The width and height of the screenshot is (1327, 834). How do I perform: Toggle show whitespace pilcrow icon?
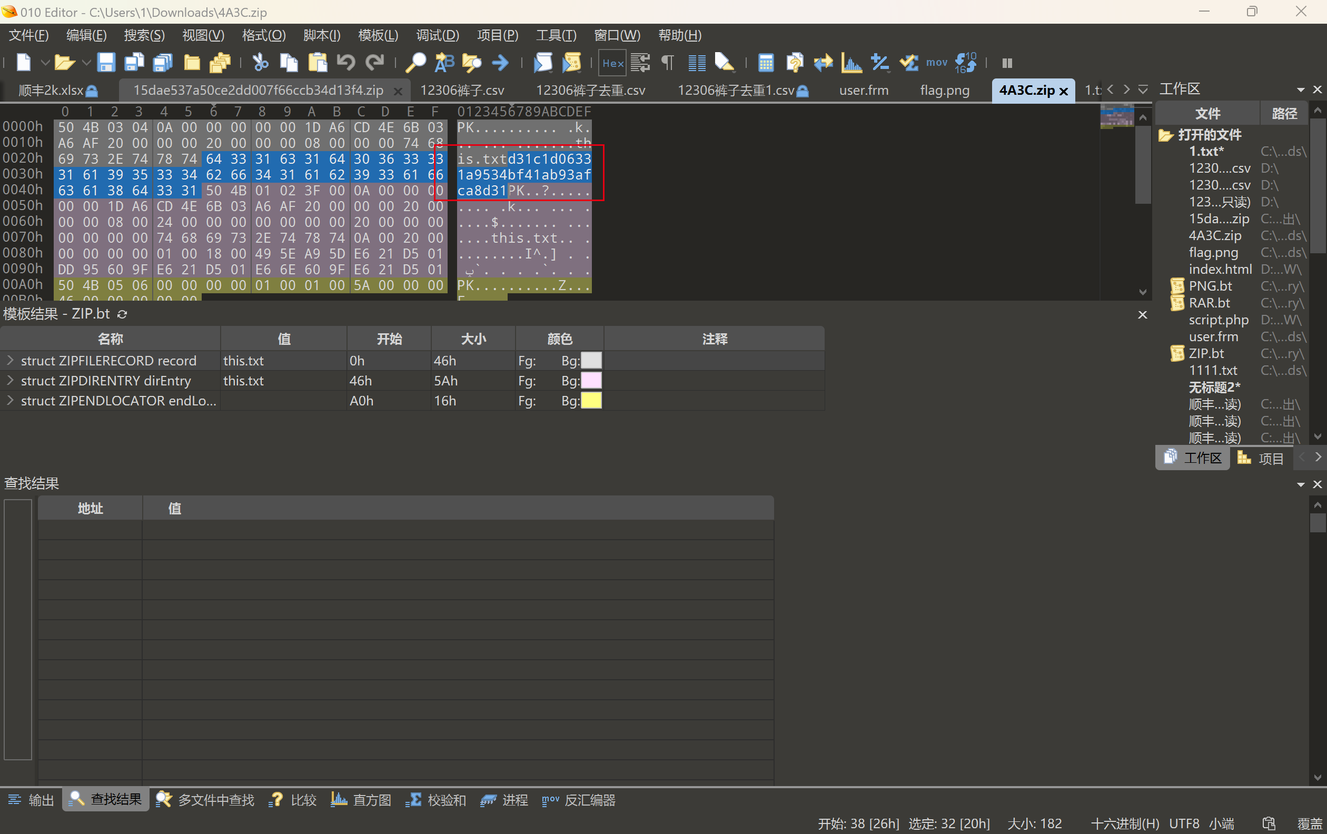tap(667, 62)
